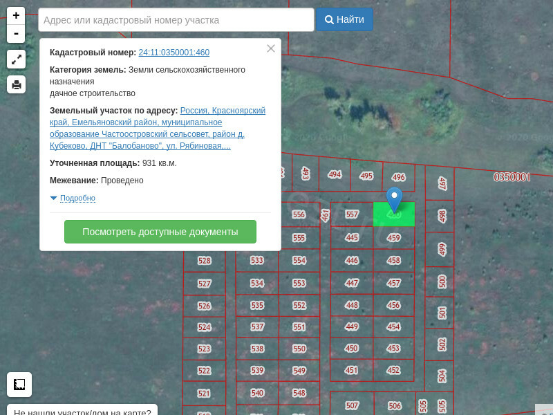Zoom in on the map
This screenshot has width=553, height=415.
tap(16, 16)
